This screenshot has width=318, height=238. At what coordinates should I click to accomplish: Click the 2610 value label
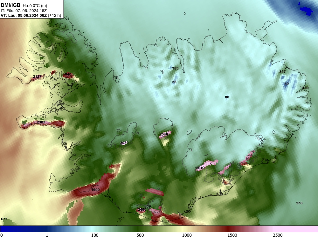(x=200, y=168)
